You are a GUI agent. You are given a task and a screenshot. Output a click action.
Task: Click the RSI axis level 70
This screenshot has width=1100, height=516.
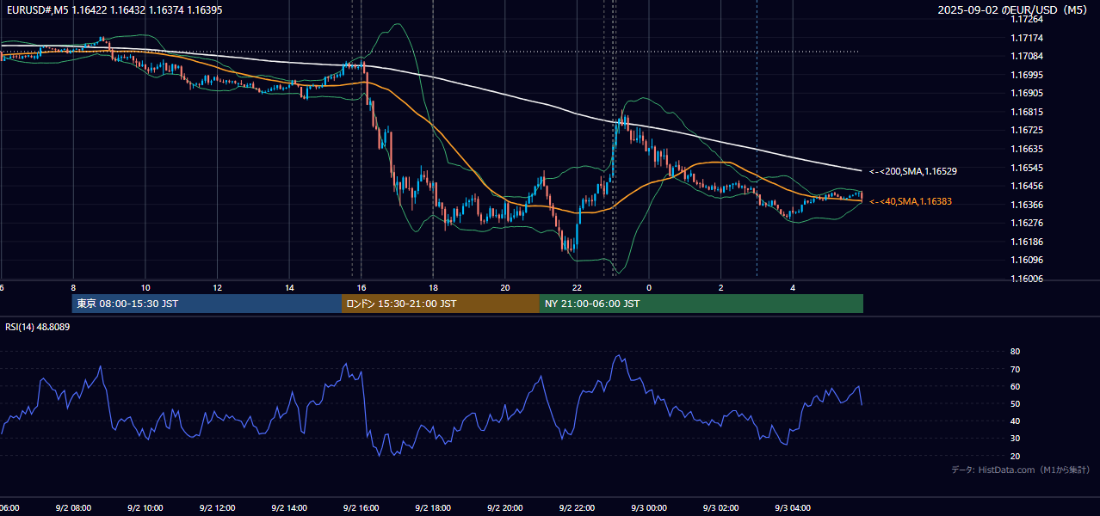coord(1015,369)
